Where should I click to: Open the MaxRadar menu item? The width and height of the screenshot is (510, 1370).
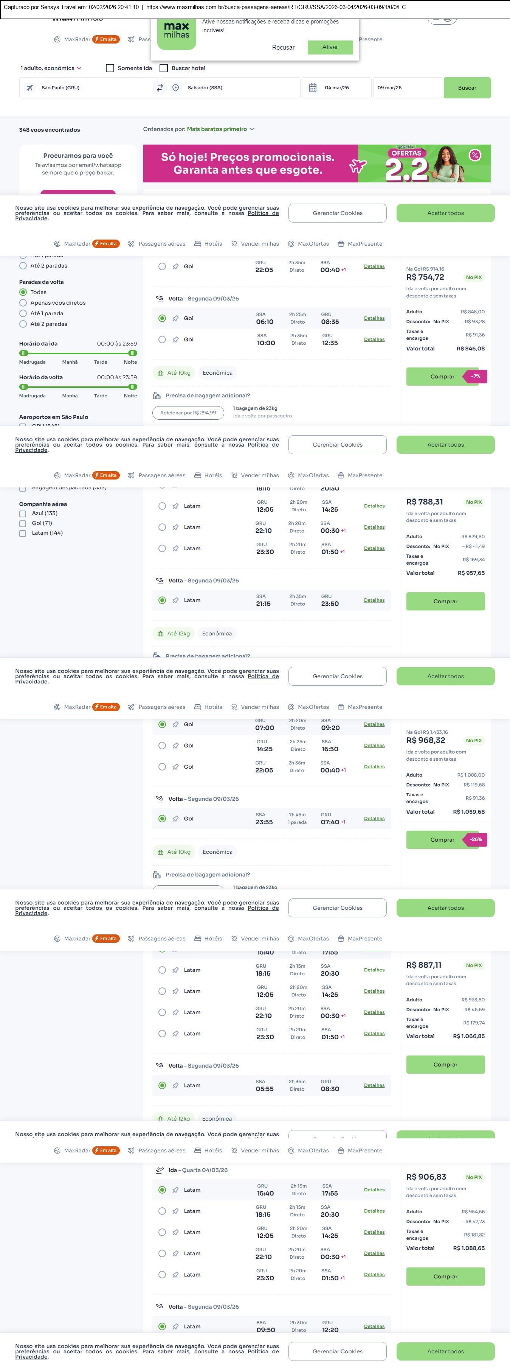click(77, 39)
